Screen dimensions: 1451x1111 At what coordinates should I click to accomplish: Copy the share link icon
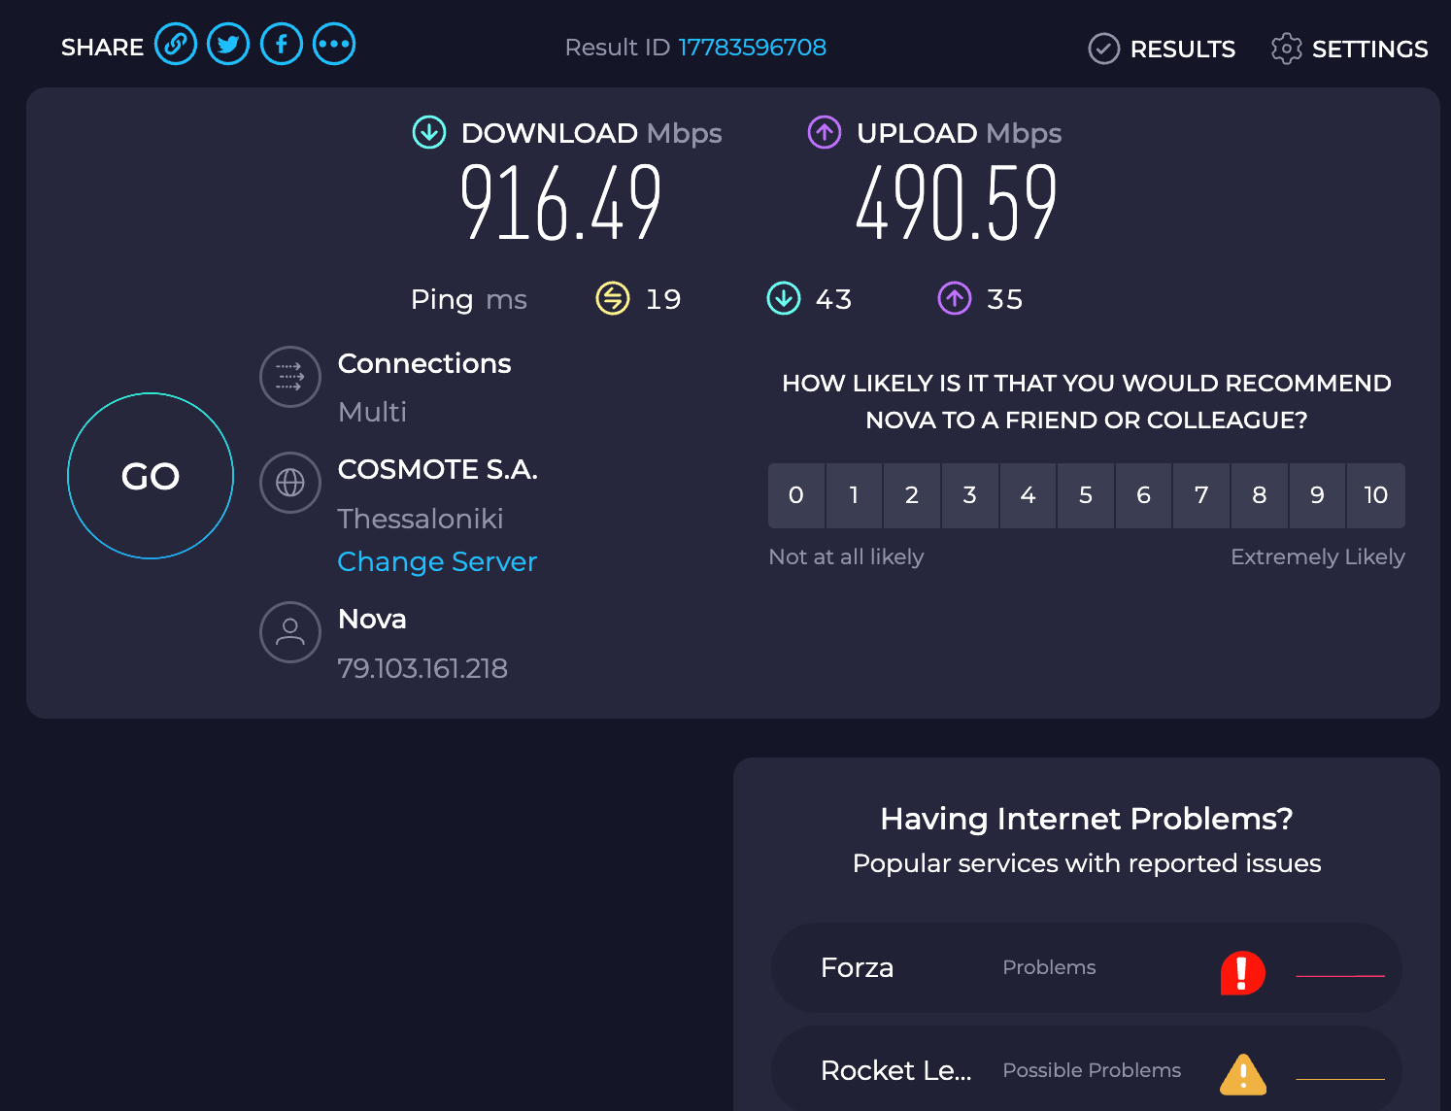[x=176, y=45]
